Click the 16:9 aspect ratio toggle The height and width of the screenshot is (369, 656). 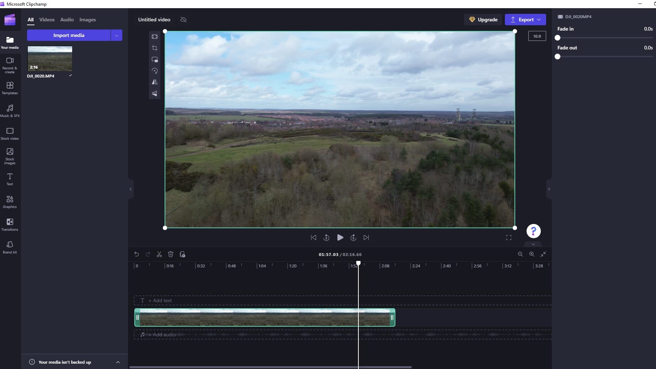tap(537, 36)
